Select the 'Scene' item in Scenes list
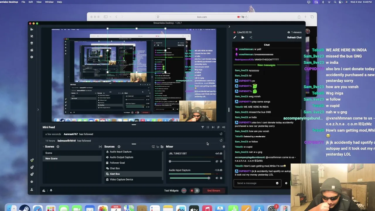The height and width of the screenshot is (211, 375). tap(72, 153)
